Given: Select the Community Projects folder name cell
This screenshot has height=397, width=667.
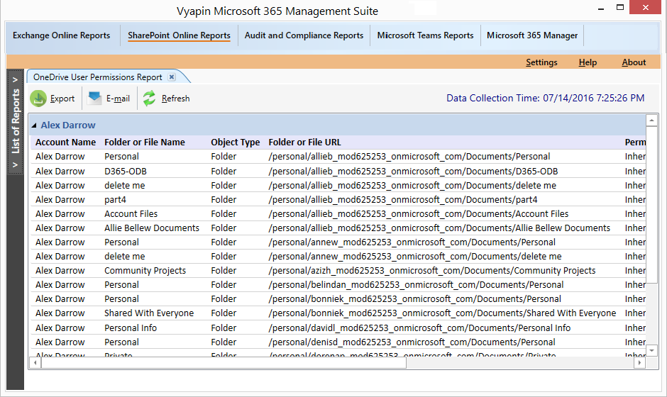Looking at the screenshot, I should point(145,271).
